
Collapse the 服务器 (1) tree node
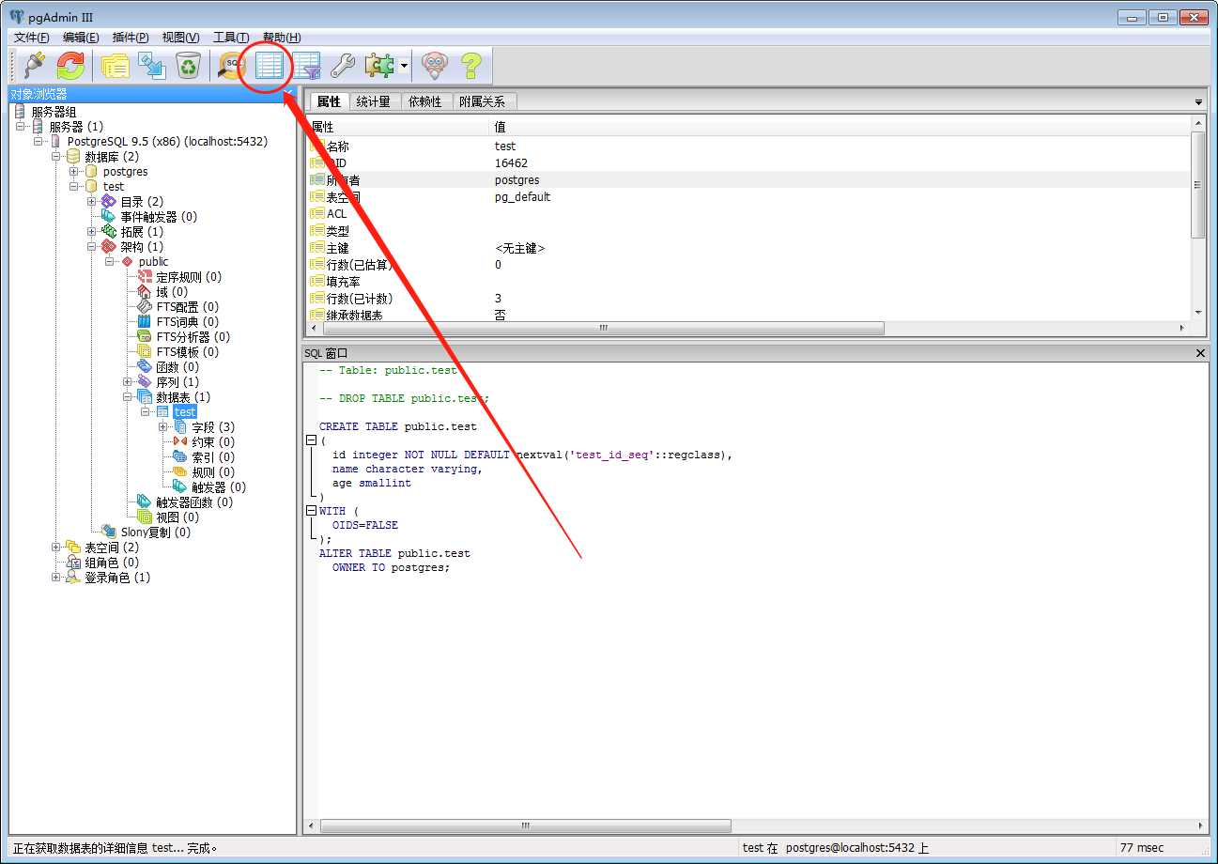point(21,127)
